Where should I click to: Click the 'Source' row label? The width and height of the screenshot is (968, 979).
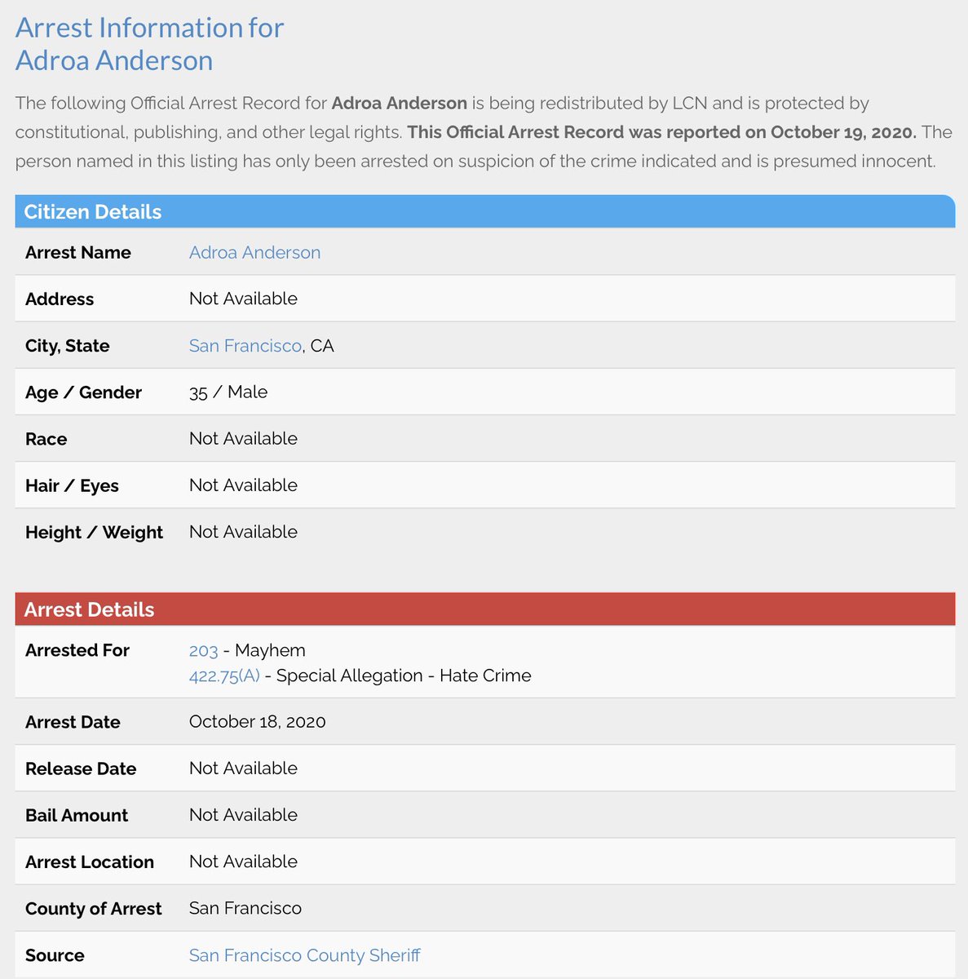55,955
